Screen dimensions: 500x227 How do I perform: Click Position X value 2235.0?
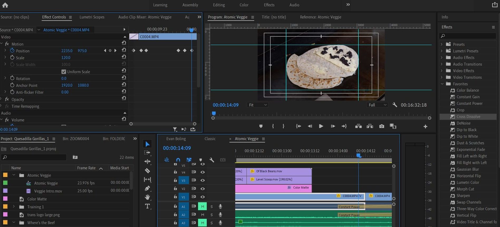[x=67, y=51]
